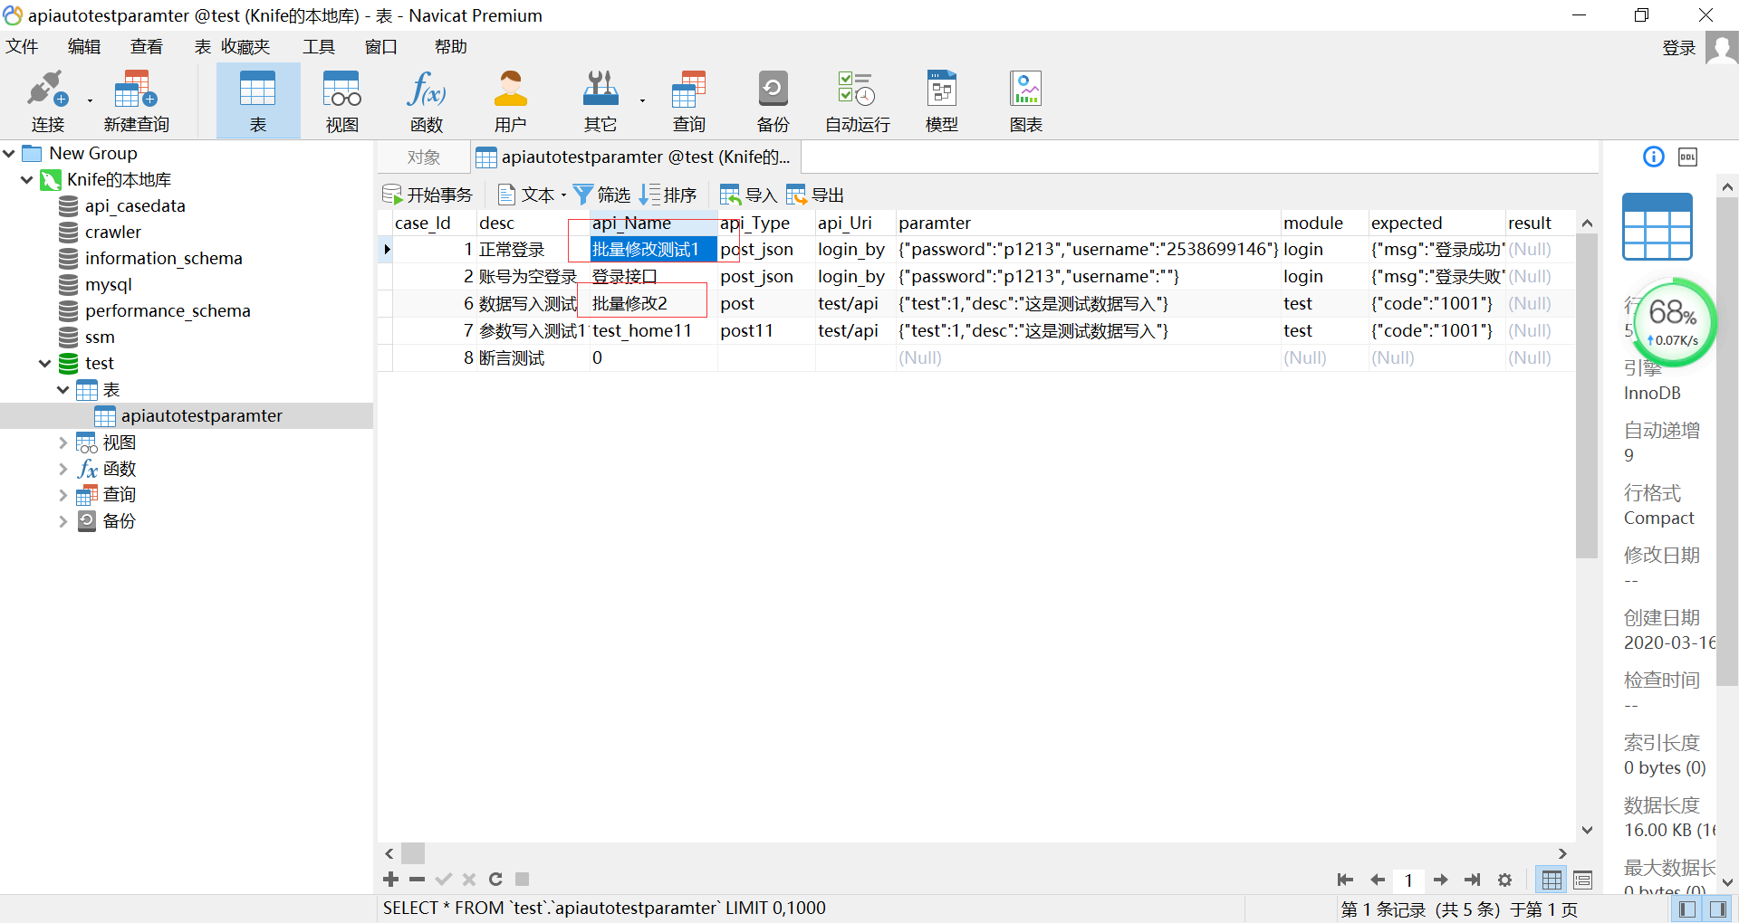Image resolution: width=1739 pixels, height=923 pixels.
Task: Open the 视图 views toolbar icon
Action: (342, 100)
